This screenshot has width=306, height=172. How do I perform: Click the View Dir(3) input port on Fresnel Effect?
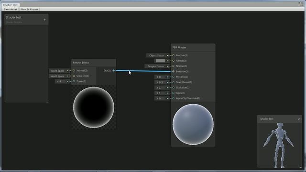pyautogui.click(x=74, y=76)
